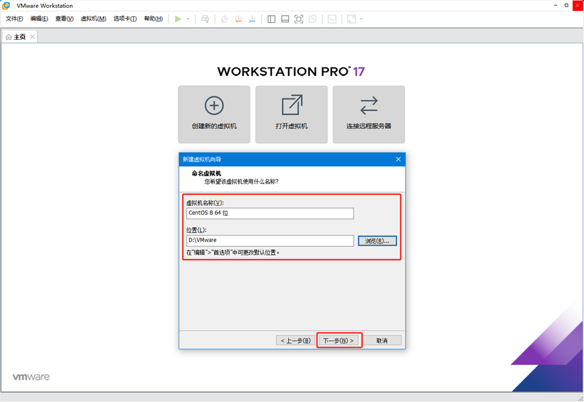This screenshot has height=402, width=584.
Task: Open the 帮助(H) menu
Action: (x=154, y=19)
